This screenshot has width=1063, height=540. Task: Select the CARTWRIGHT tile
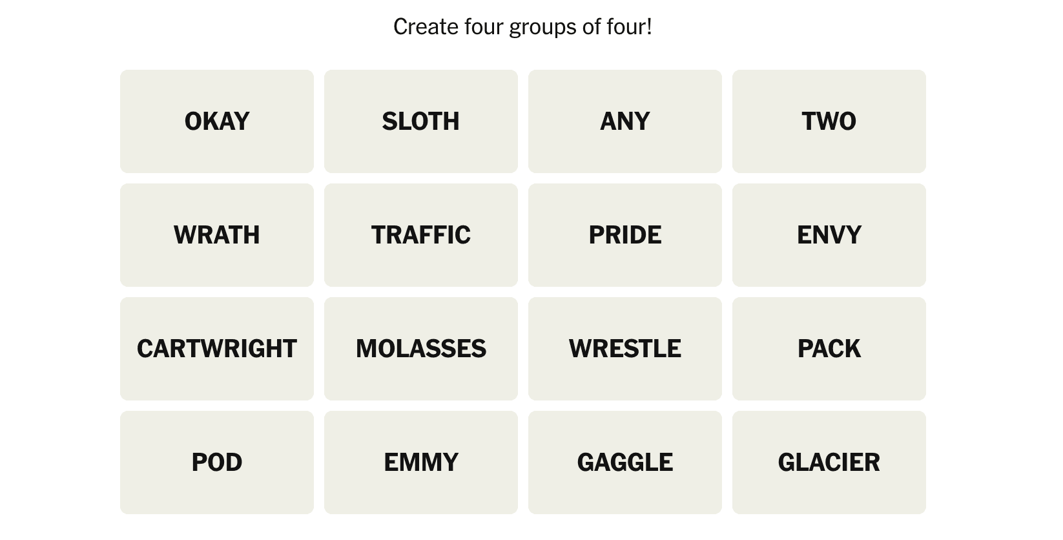217,349
